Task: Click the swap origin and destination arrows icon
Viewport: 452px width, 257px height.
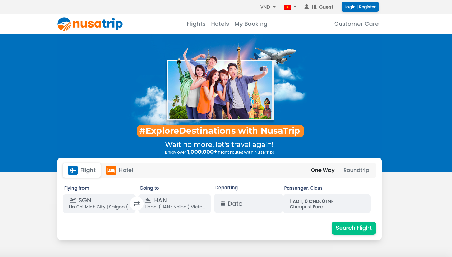Action: (137, 204)
